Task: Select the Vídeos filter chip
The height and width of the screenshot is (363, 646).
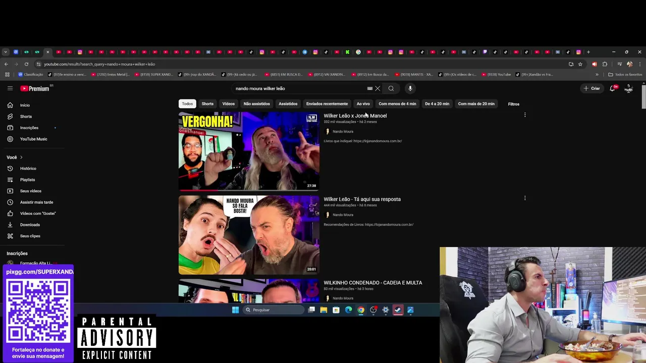Action: [x=229, y=104]
